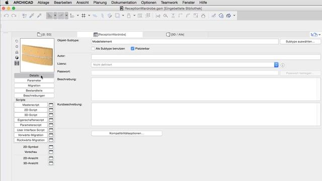Open 2D-Script in separate window icon
Viewport: 322px width, 181px height.
click(x=51, y=110)
